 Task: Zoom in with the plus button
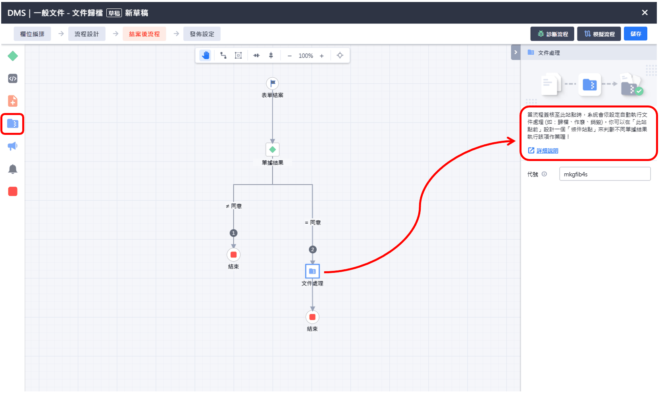(322, 56)
